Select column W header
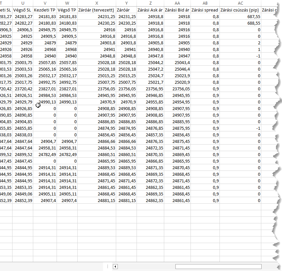The image size is (282, 271). [x=67, y=3]
